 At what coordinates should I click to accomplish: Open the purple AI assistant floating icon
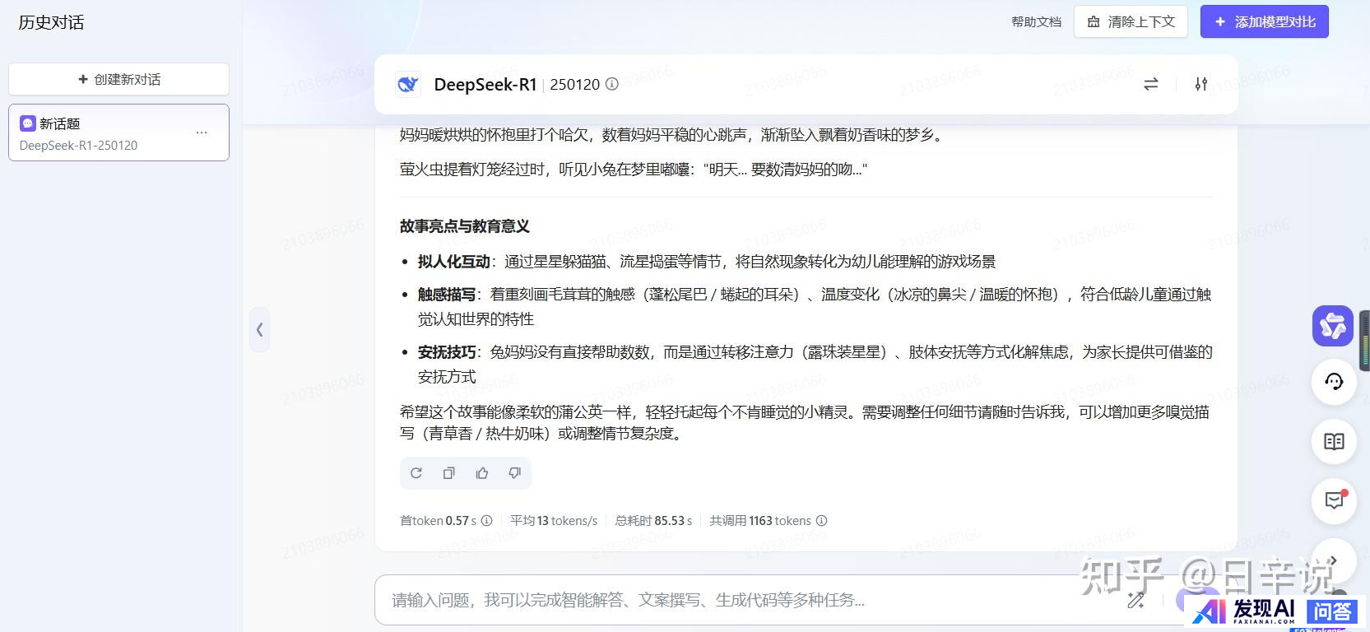(1333, 326)
